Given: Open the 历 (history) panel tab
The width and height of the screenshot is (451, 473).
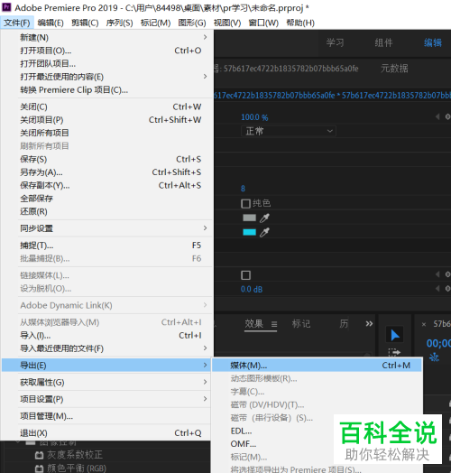Looking at the screenshot, I should click(x=344, y=324).
